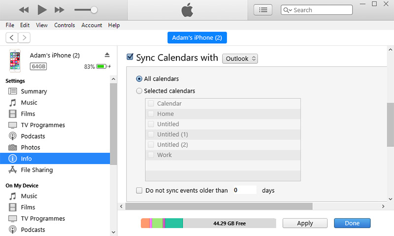Go back with the left arrow
Viewport: 394px width, 236px height.
click(11, 38)
